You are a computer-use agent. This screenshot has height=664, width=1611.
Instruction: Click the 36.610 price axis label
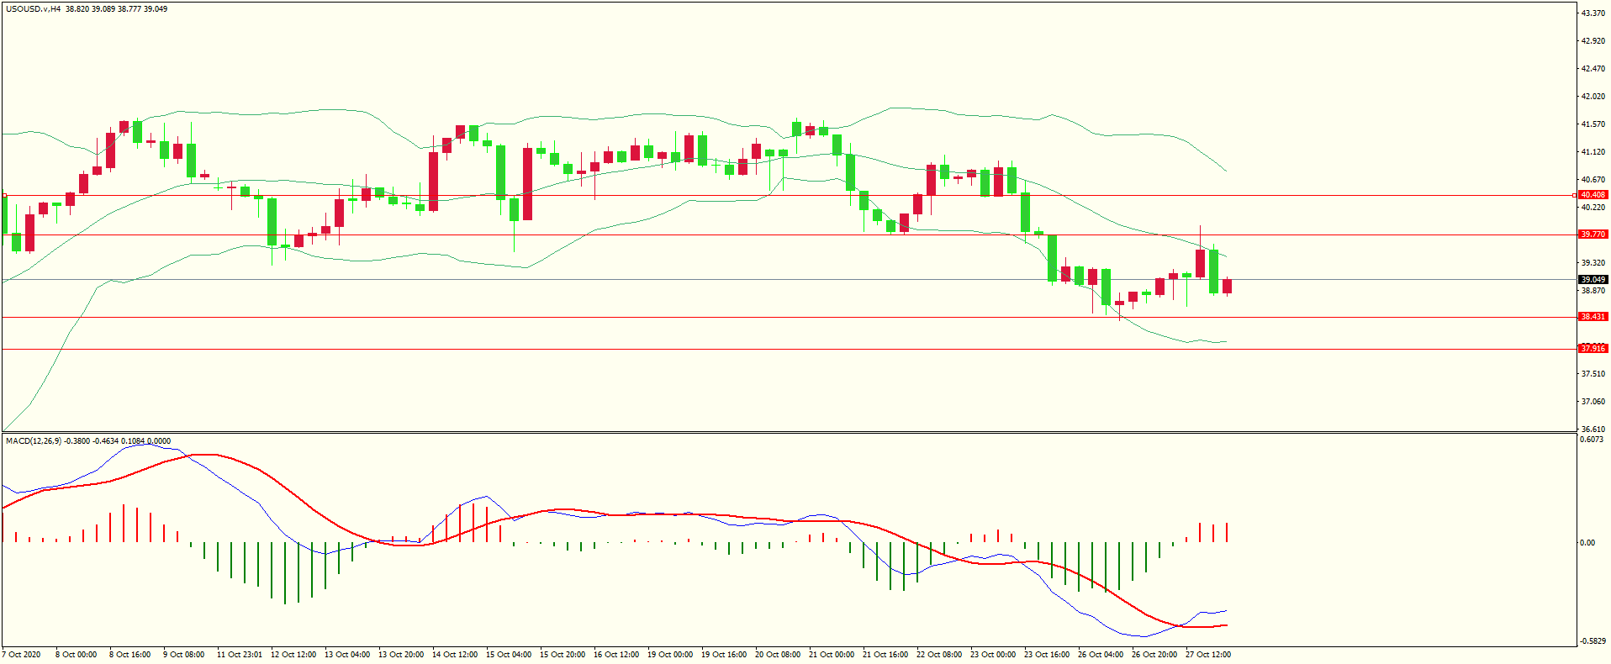(1593, 429)
